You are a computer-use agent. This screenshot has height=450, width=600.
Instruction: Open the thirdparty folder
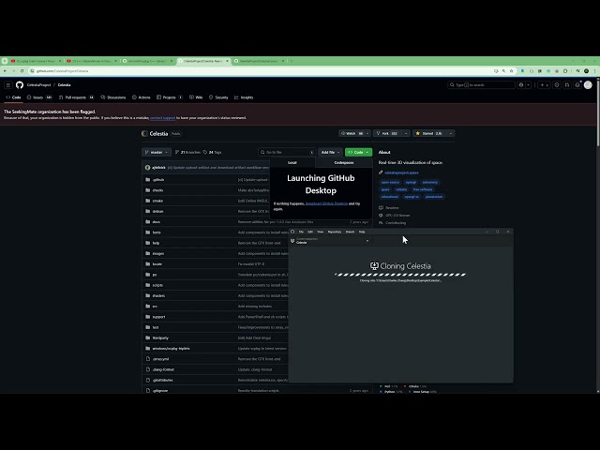pyautogui.click(x=160, y=337)
